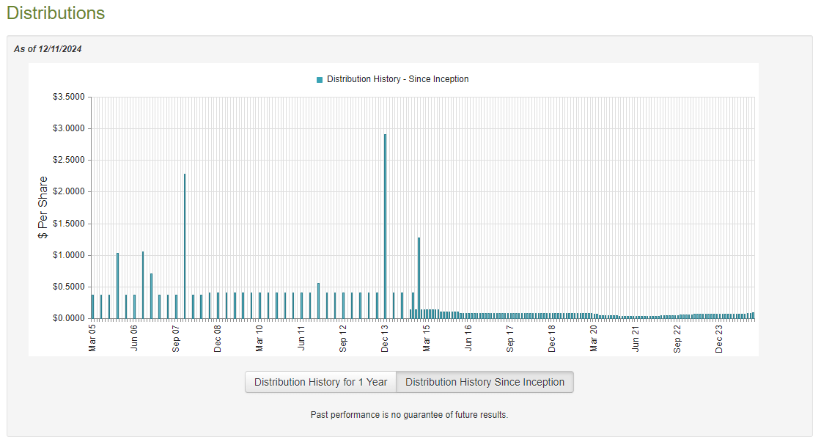
Task: Click the Dec 13 x-axis label
Action: 385,339
